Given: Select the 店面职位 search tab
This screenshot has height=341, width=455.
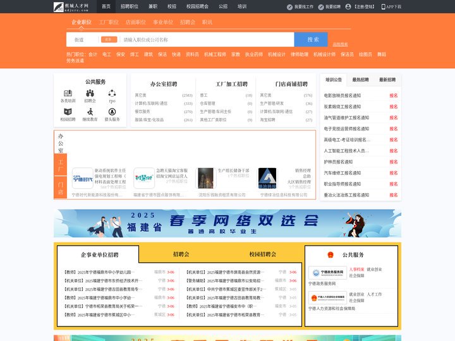Looking at the screenshot, I should (136, 22).
